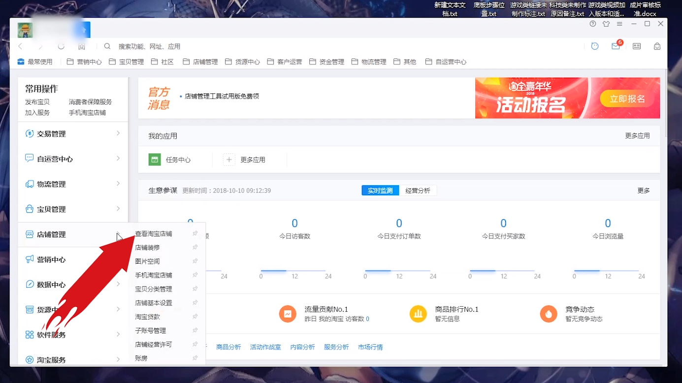The width and height of the screenshot is (682, 383).
Task: Open the 商品分析 link
Action: pyautogui.click(x=228, y=347)
